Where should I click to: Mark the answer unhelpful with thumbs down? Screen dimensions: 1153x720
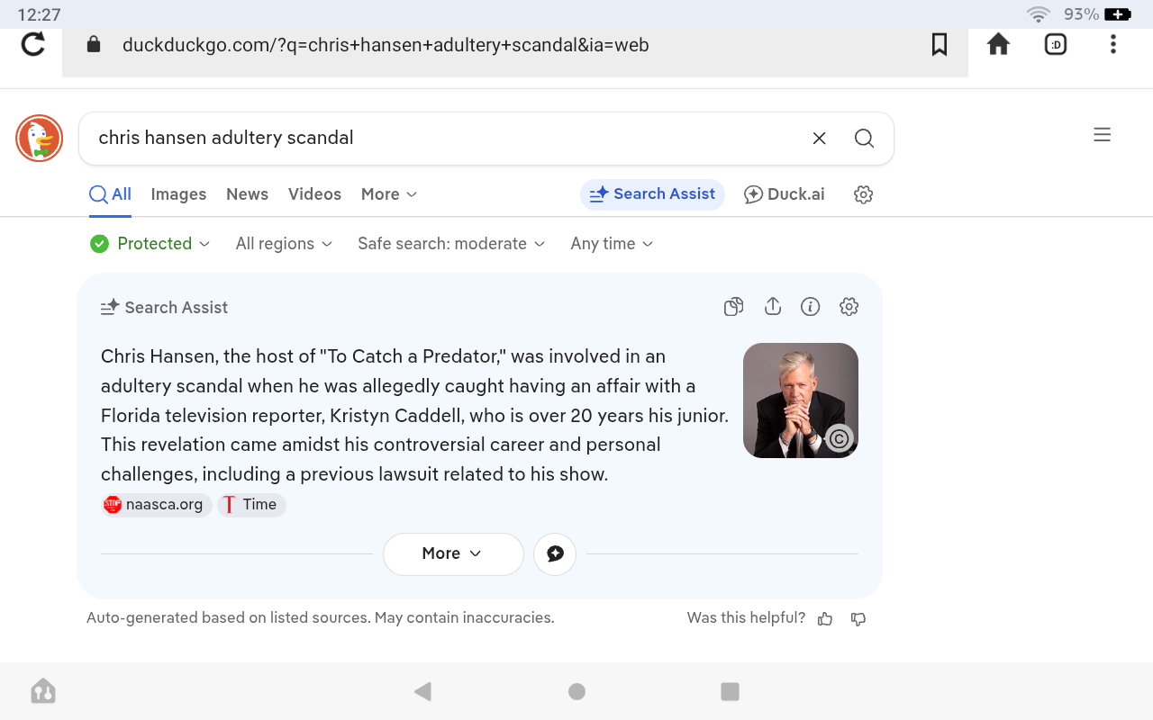pos(858,618)
